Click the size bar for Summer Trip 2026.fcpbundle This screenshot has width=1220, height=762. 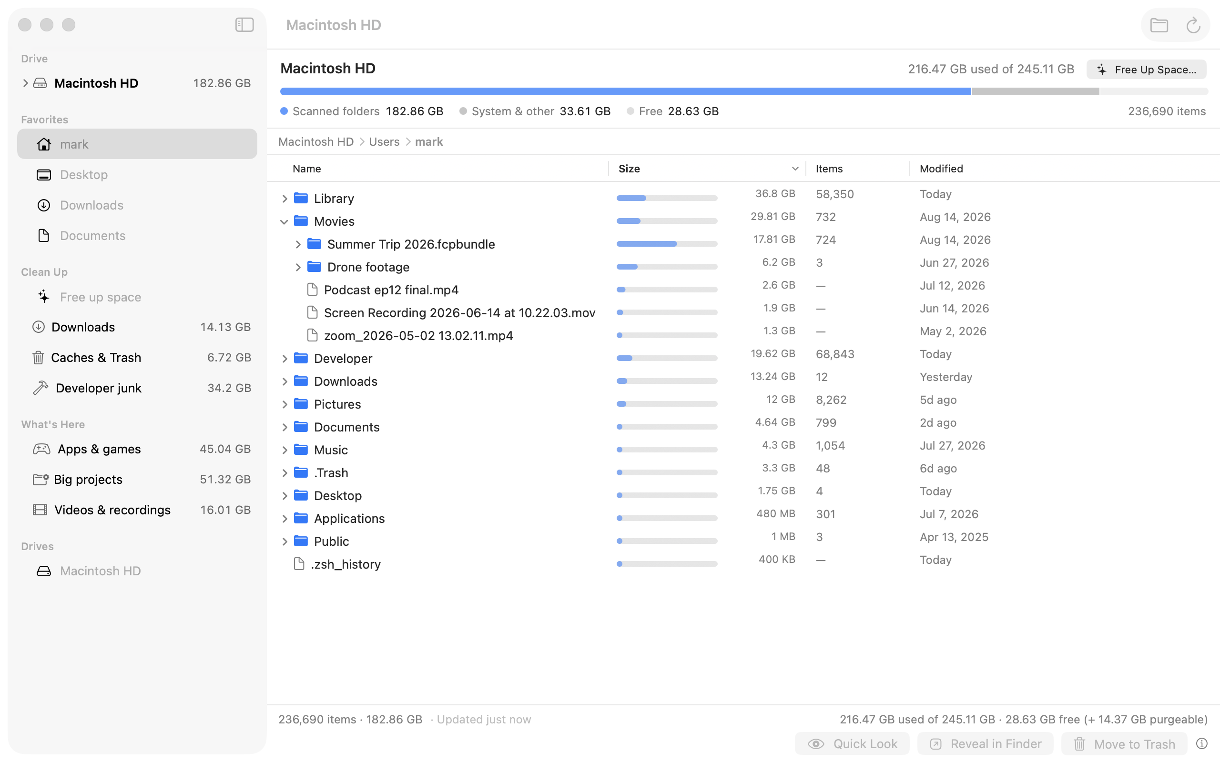pos(666,244)
